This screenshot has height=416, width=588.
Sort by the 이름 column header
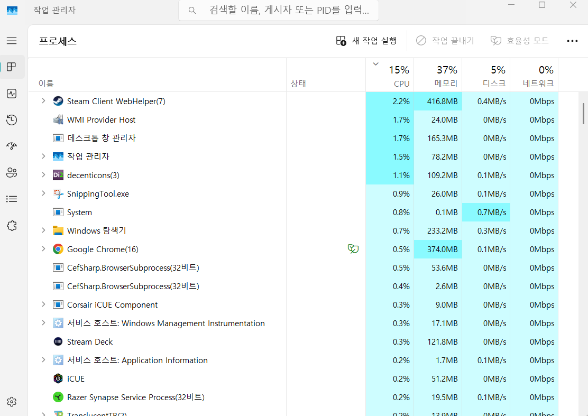(157, 75)
